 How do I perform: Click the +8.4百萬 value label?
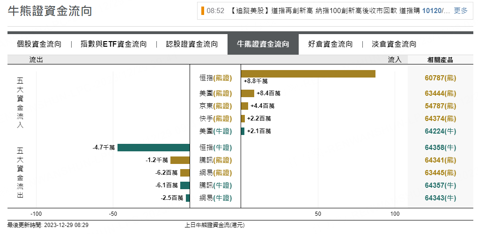268,93
